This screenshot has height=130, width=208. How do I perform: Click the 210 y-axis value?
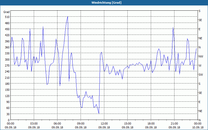pos(7,77)
